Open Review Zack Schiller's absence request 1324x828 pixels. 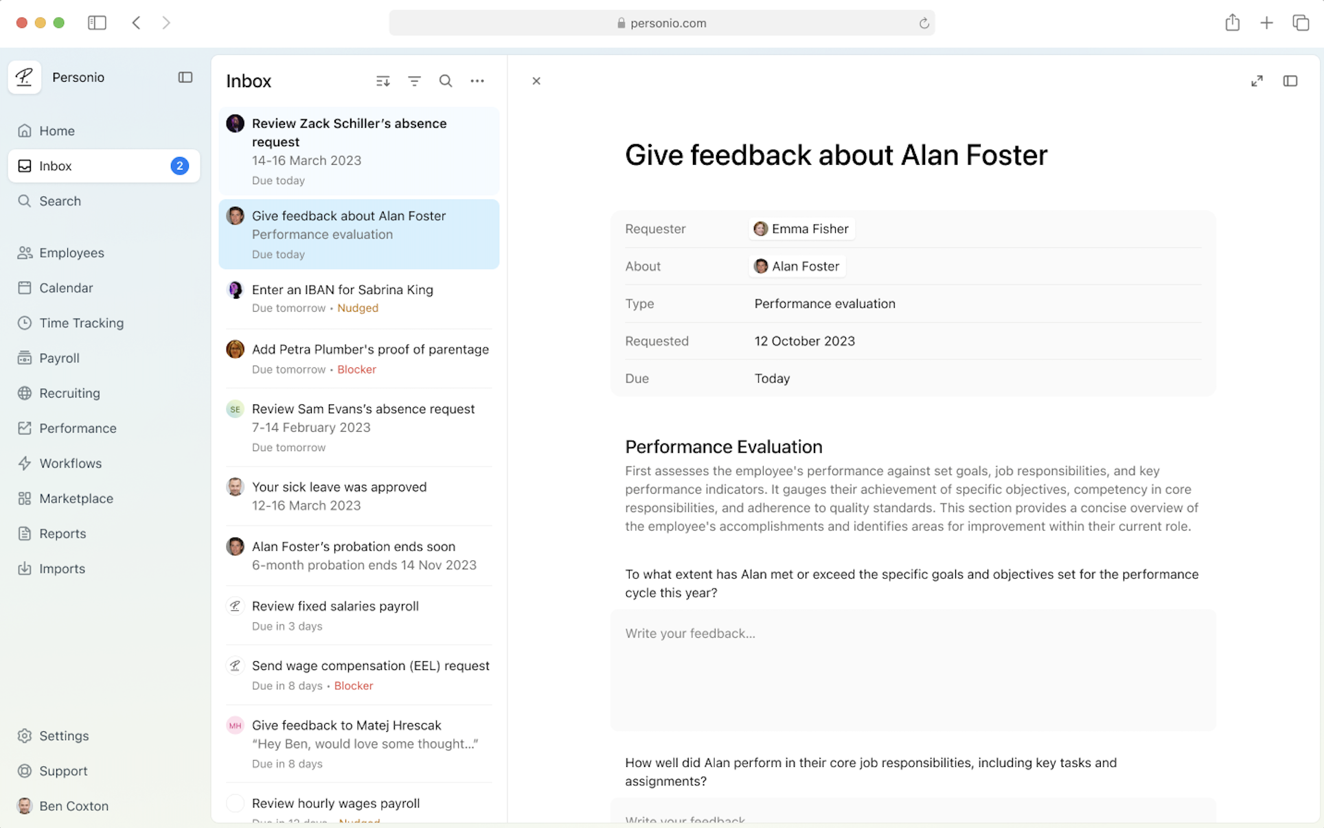(358, 151)
